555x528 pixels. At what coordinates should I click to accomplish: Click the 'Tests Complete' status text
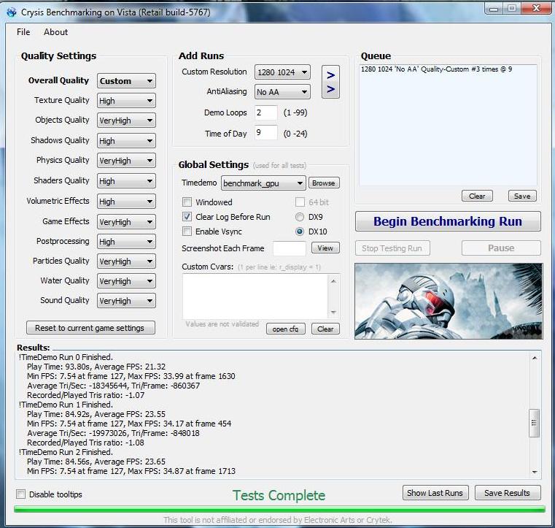click(279, 495)
